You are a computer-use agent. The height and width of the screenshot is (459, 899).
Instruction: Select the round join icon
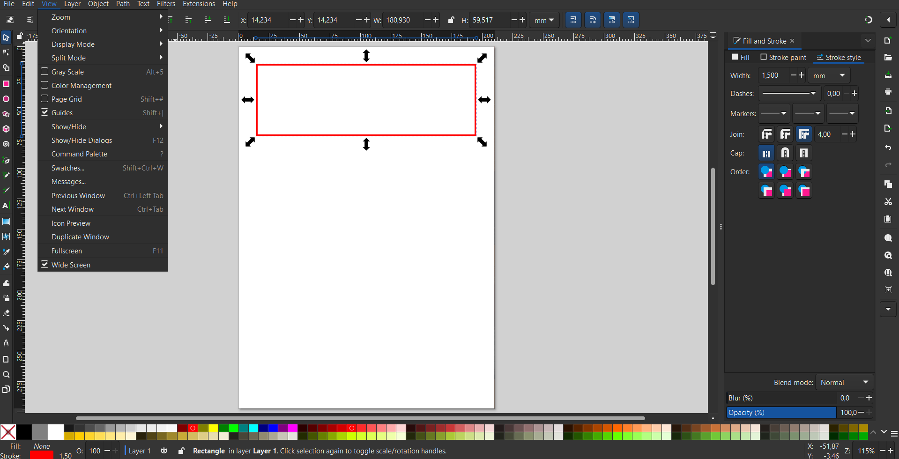point(785,134)
